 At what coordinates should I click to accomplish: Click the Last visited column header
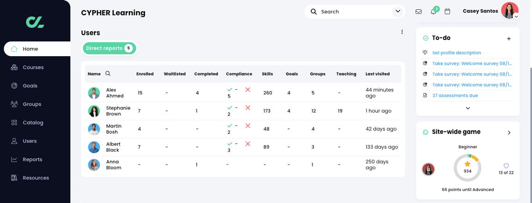click(x=377, y=74)
